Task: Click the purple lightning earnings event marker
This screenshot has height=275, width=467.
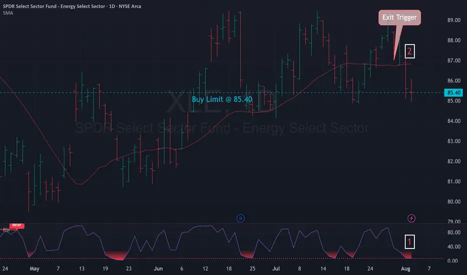Action: click(x=411, y=218)
